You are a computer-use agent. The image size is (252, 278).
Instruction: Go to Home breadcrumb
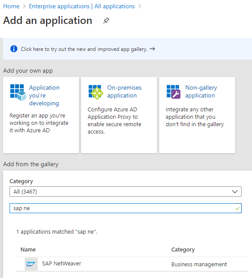(11, 6)
